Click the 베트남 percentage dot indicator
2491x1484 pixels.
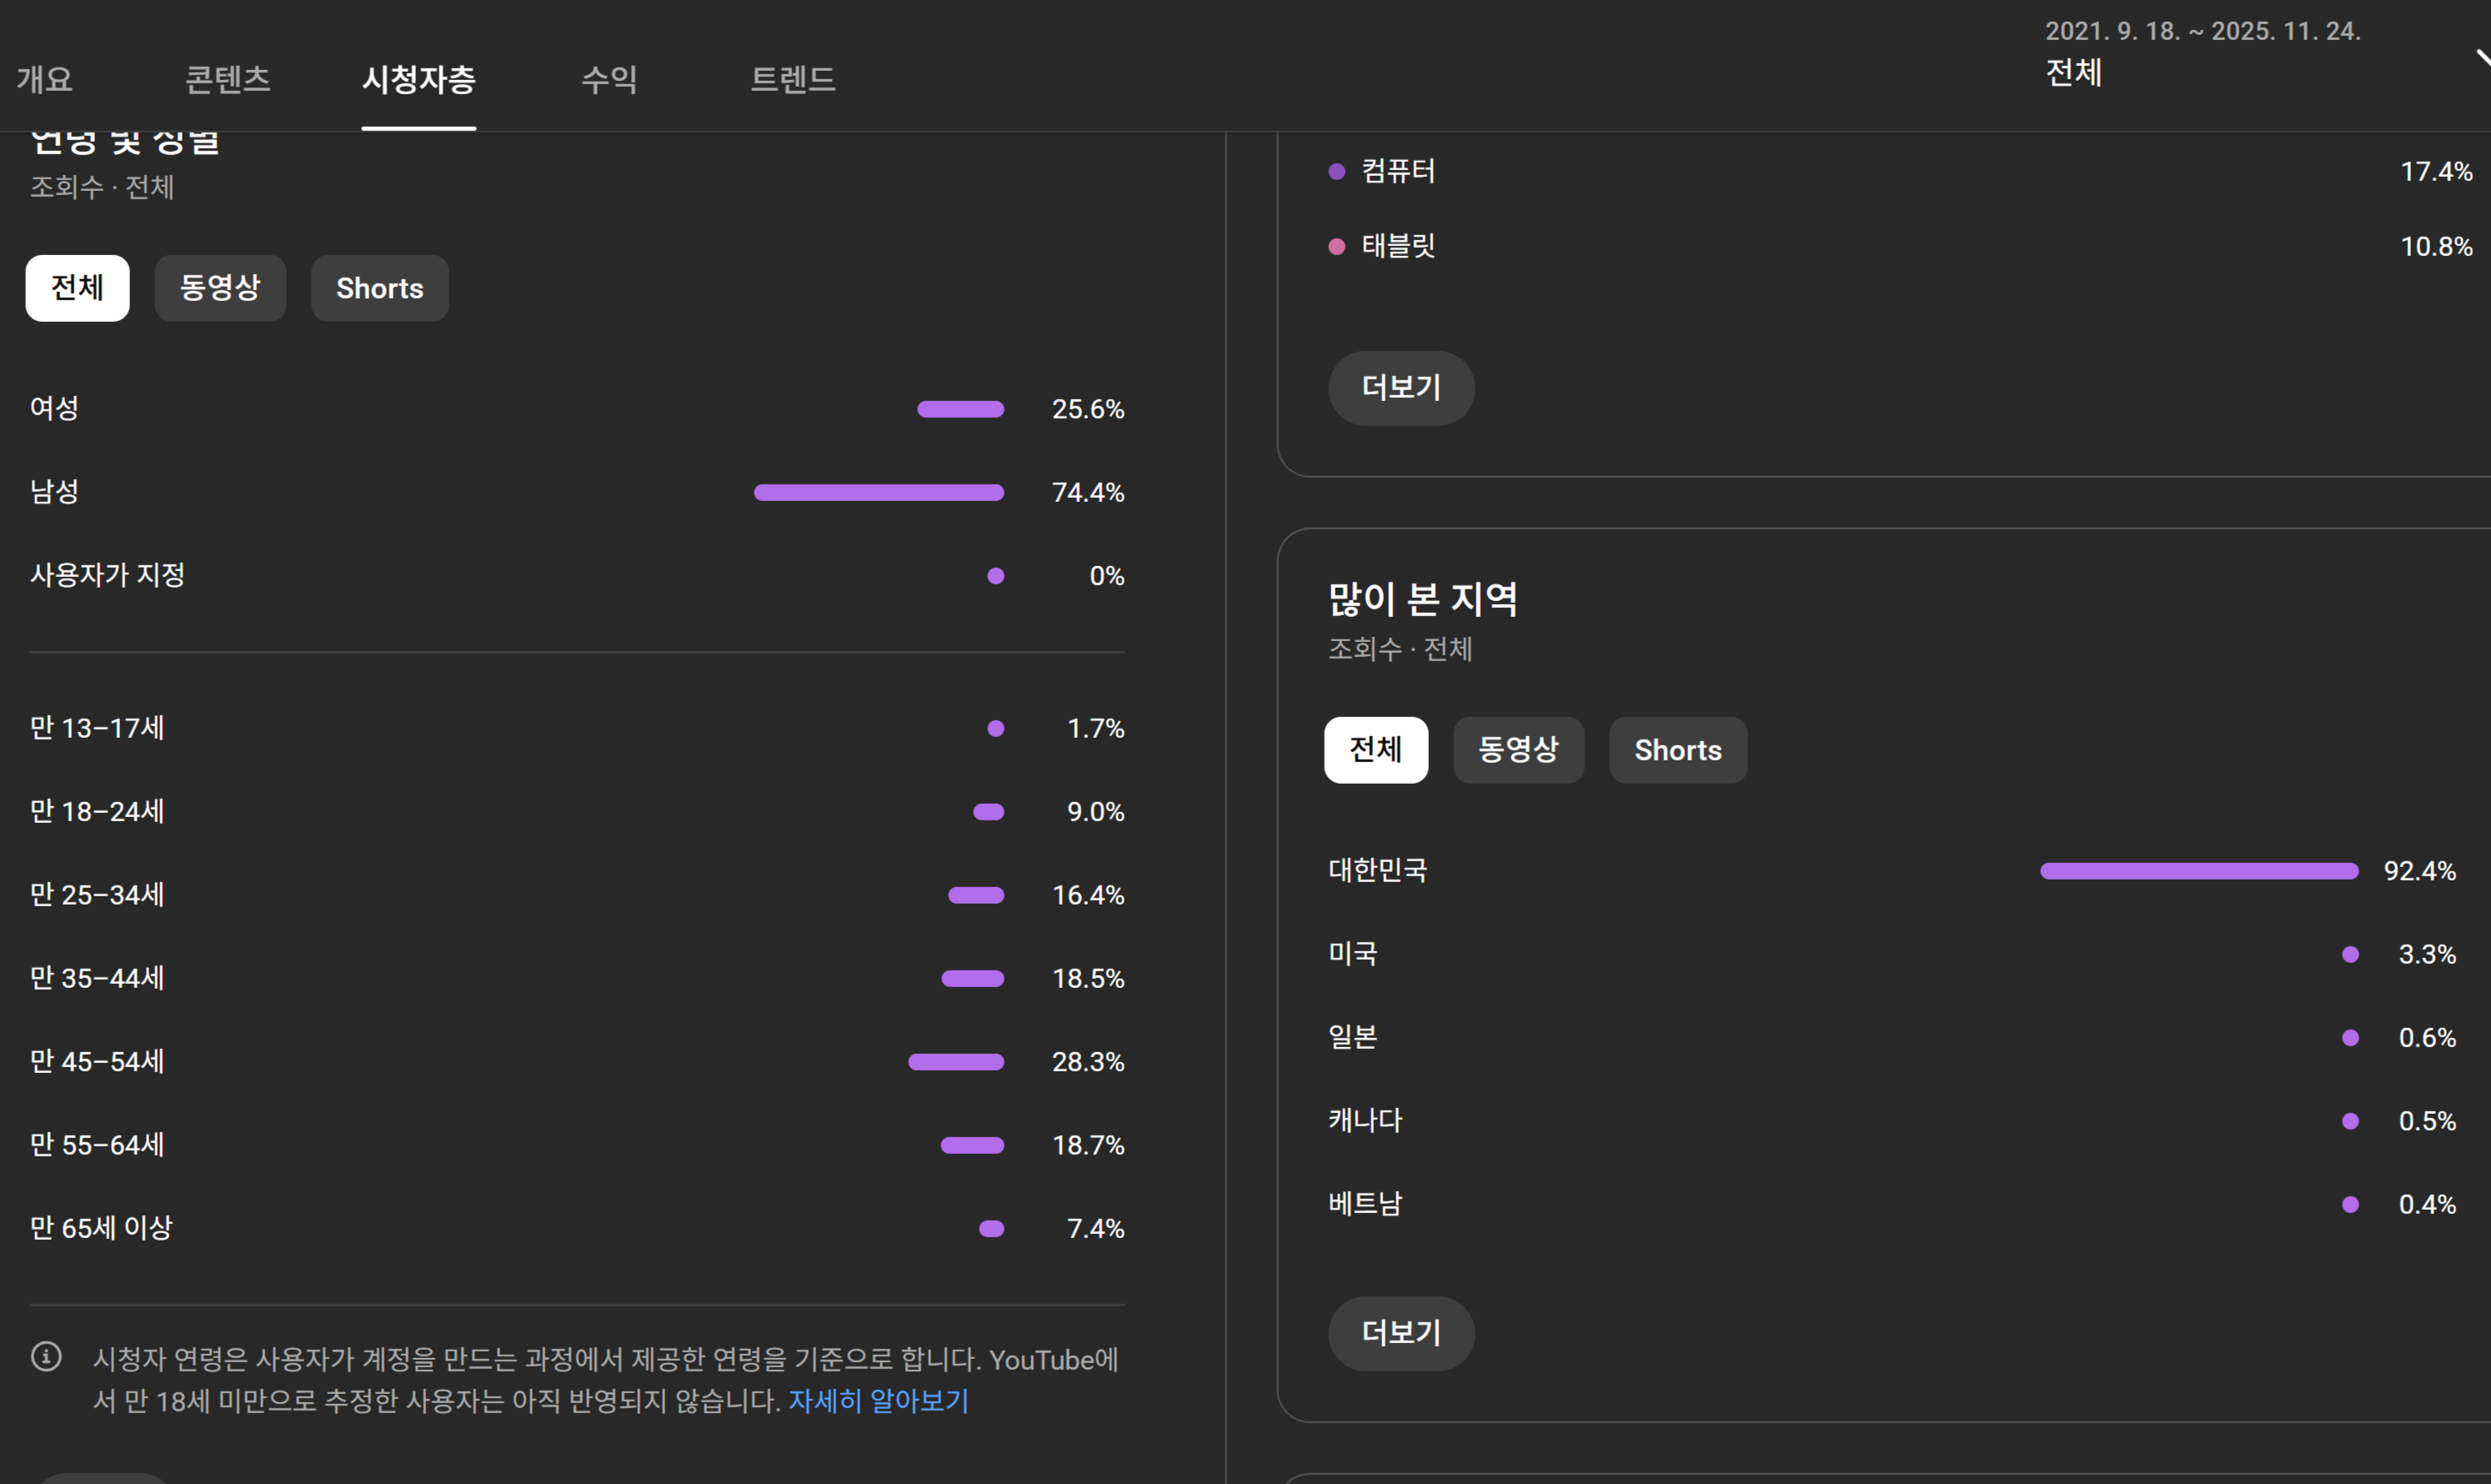(2350, 1205)
